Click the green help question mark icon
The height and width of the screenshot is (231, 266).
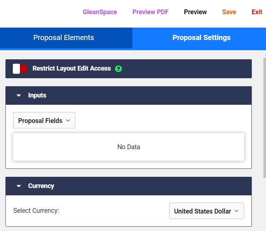[x=118, y=69]
